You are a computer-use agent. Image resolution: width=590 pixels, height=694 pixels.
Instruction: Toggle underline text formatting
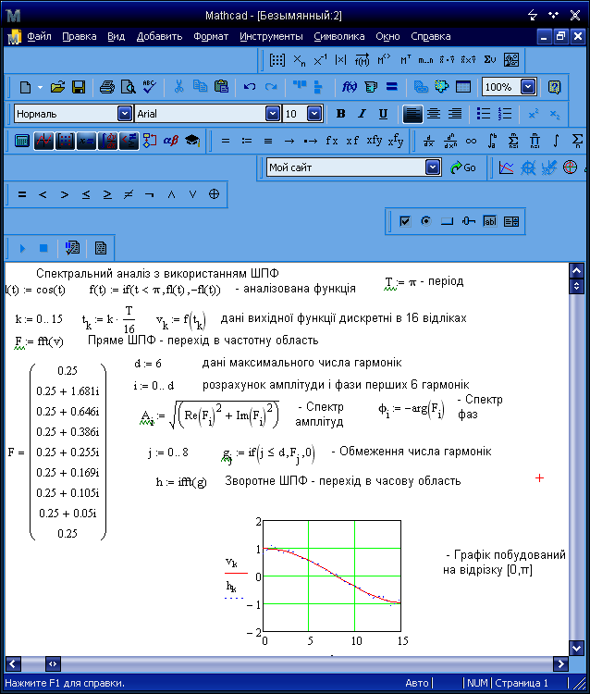click(x=383, y=114)
